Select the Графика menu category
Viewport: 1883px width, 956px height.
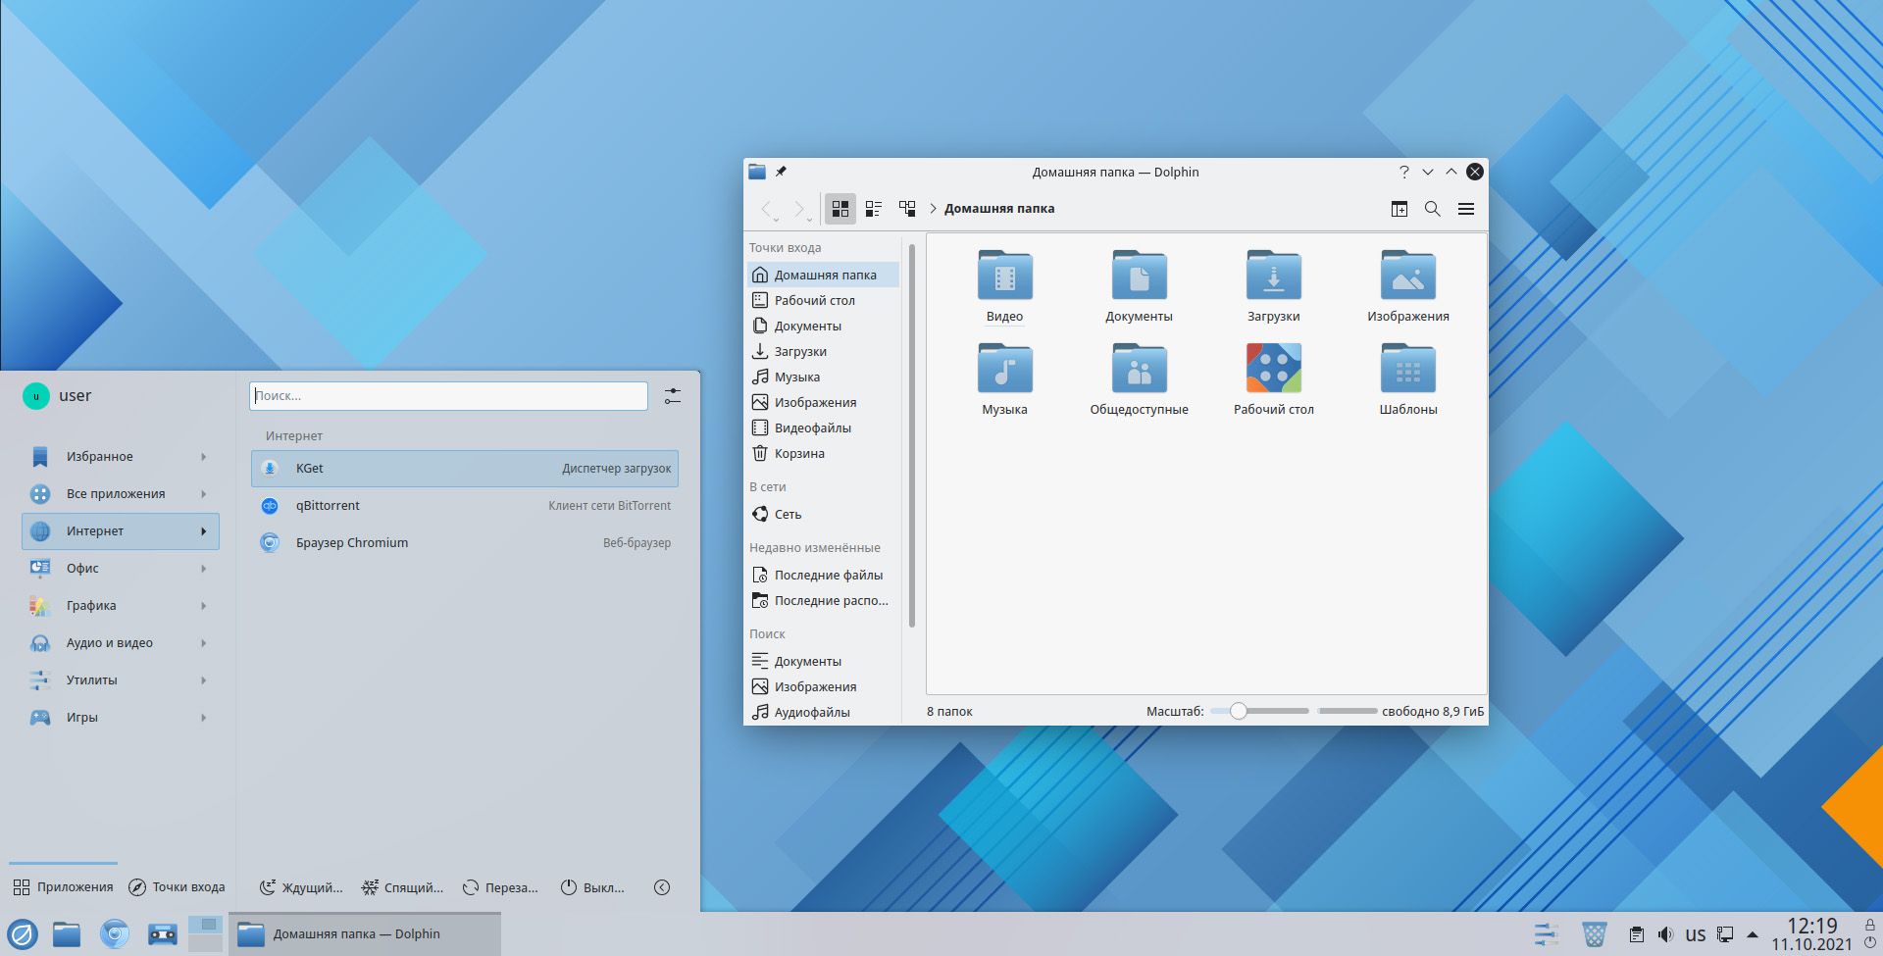pyautogui.click(x=93, y=605)
